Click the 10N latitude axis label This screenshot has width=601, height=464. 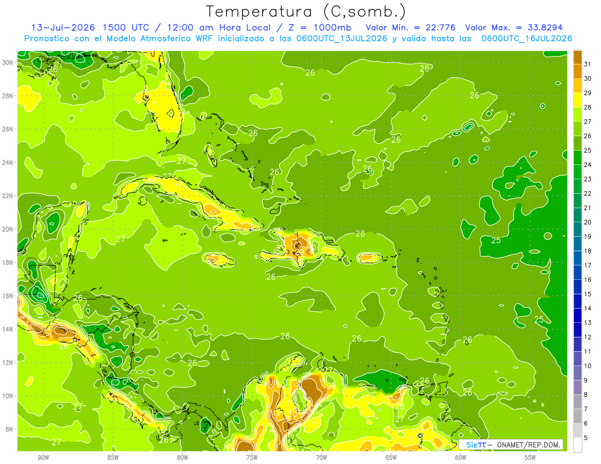click(8, 396)
